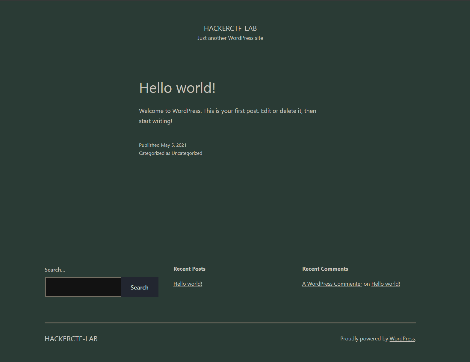Open the large 'Hello world!' post title

tap(177, 88)
